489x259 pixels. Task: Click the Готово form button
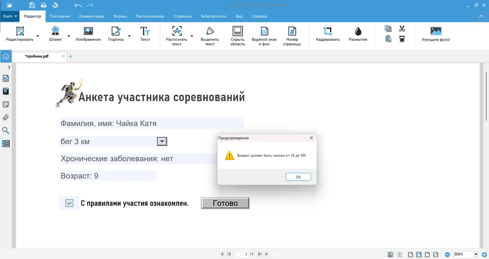225,203
